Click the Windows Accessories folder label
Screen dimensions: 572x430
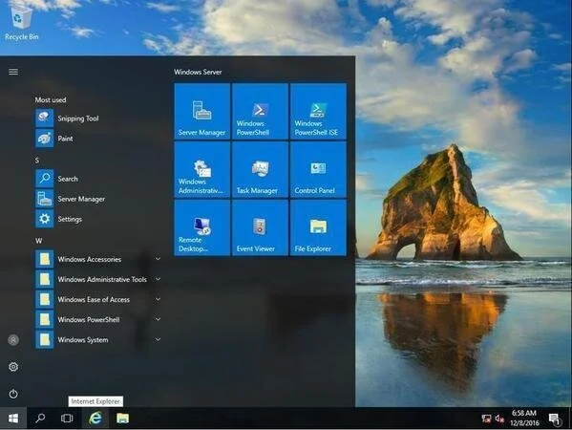(90, 259)
